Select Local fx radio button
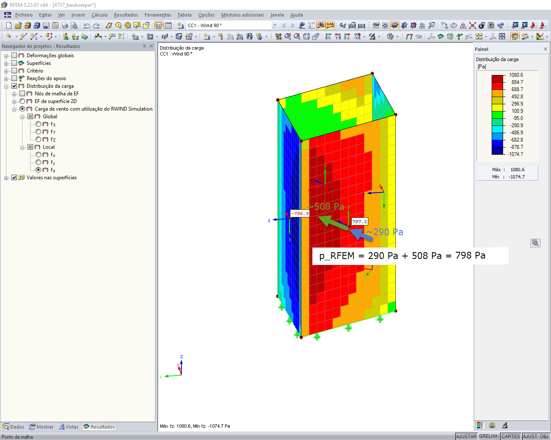Screen dimensions: 551x440 coord(39,155)
